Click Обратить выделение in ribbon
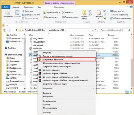This screenshot has height=115, width=134. 121,18
